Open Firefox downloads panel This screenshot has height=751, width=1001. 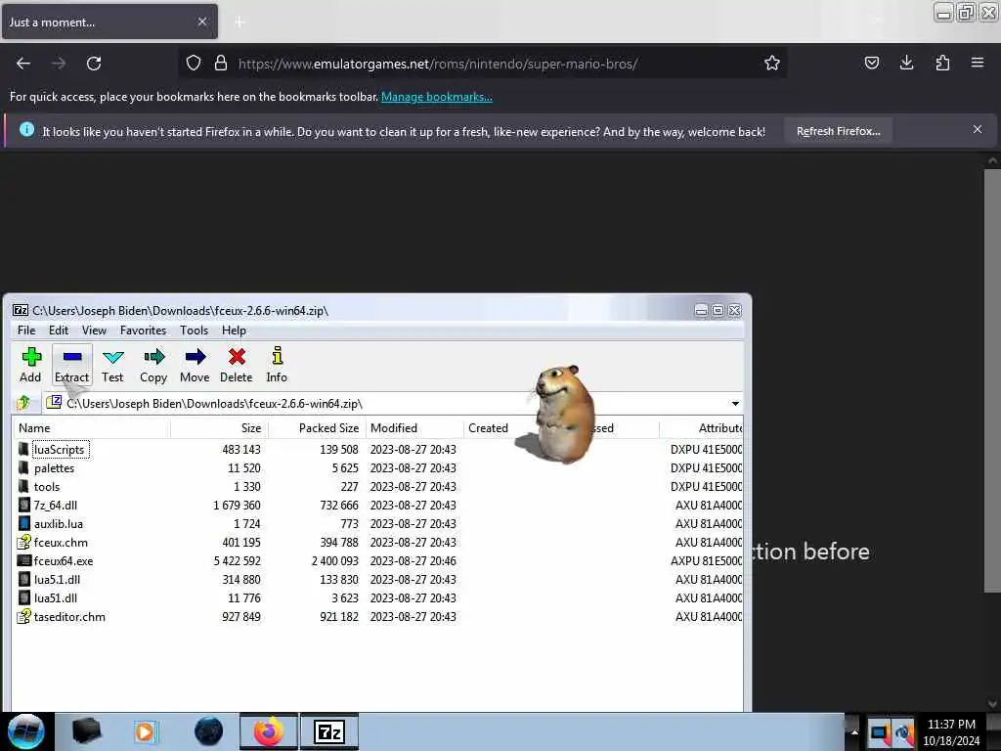906,63
